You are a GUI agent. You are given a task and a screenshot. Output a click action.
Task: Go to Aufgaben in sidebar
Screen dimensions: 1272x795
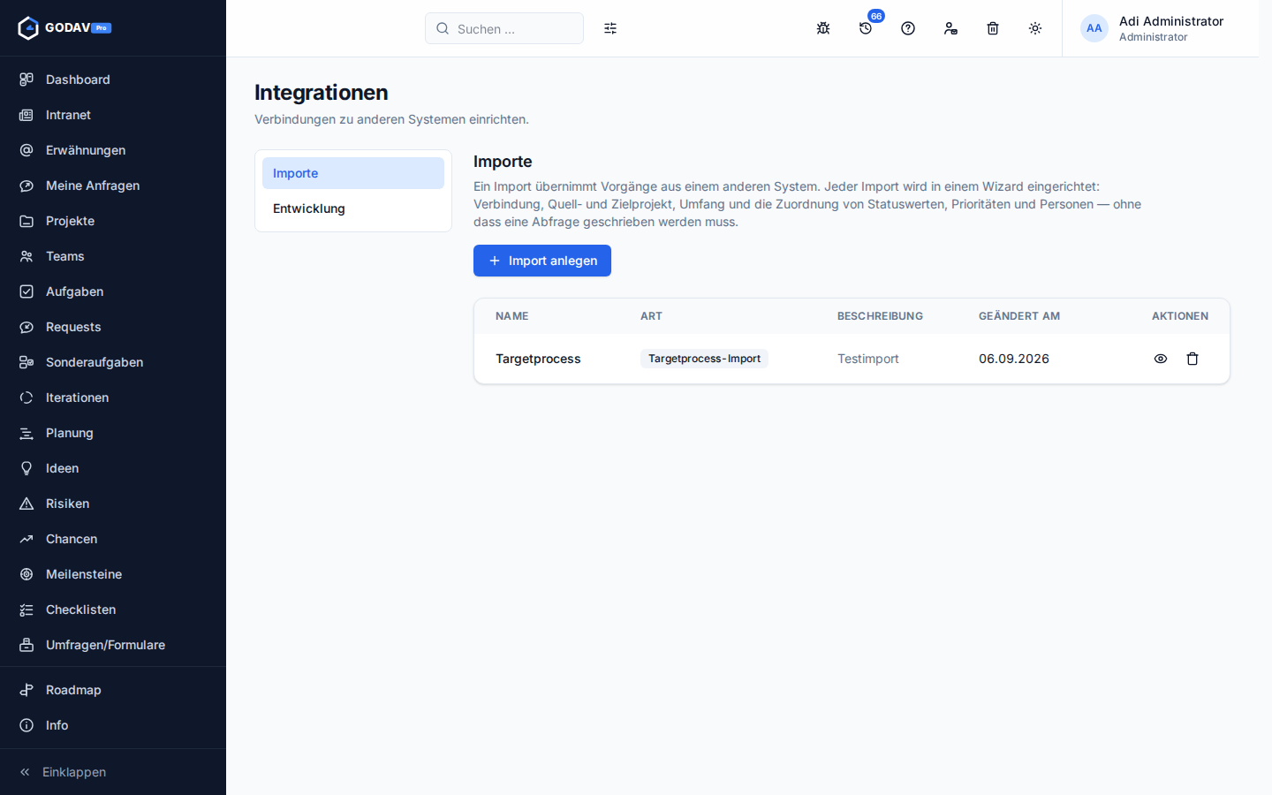tap(113, 291)
